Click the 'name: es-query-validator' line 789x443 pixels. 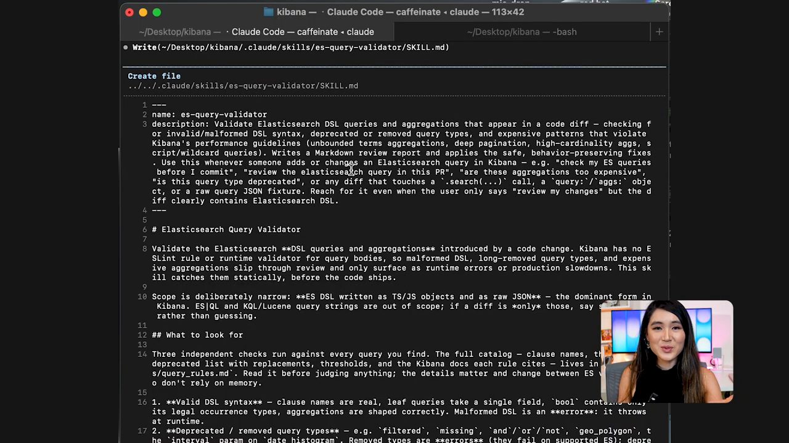[210, 114]
